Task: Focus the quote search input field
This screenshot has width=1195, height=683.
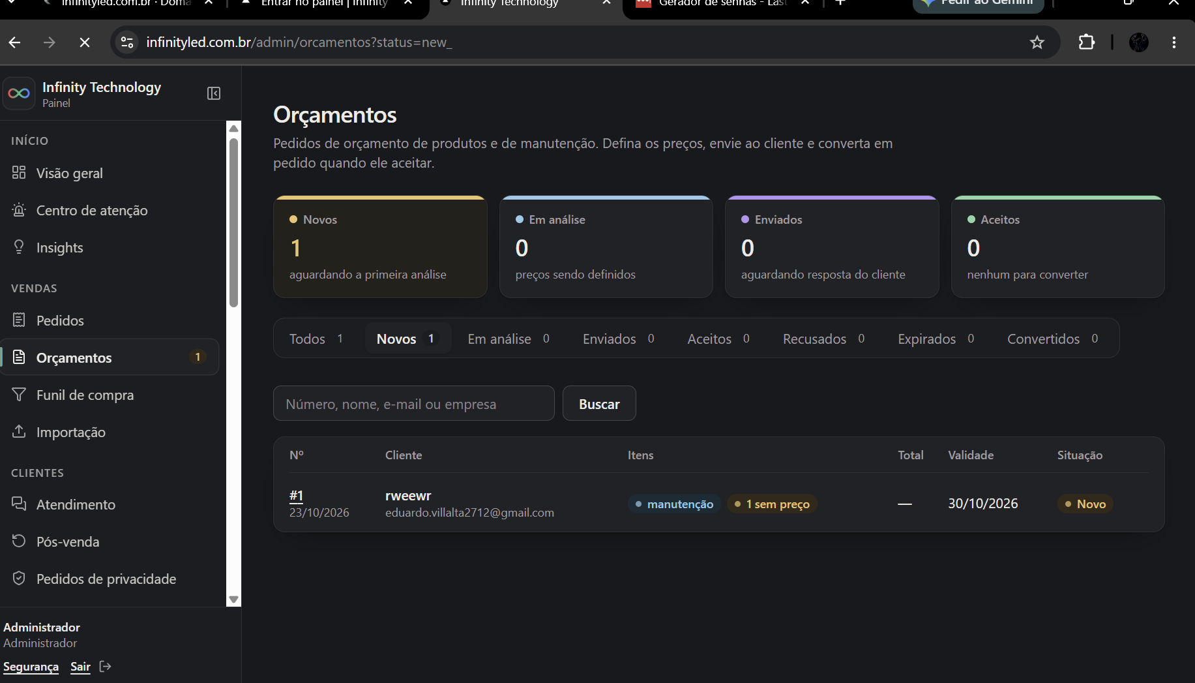Action: point(414,404)
